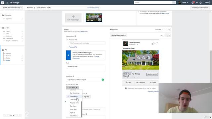
Task: Click the Ad Set grid icon
Action: coord(3,28)
